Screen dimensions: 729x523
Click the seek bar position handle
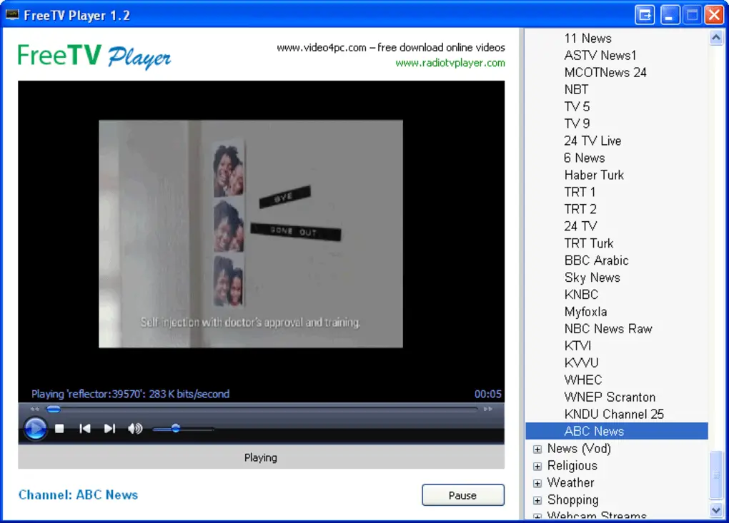click(x=54, y=410)
